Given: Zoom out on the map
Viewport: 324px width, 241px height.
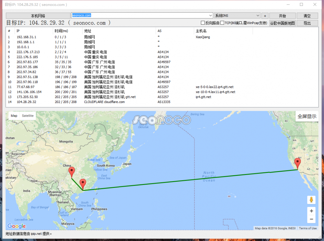Looking at the screenshot, I should pos(311,219).
